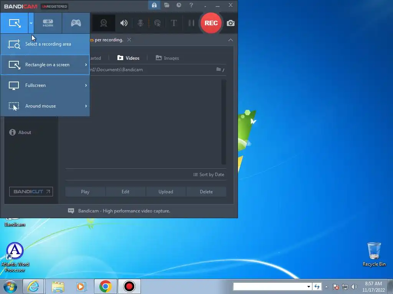Open the recording mode dropdown arrow

[x=31, y=23]
